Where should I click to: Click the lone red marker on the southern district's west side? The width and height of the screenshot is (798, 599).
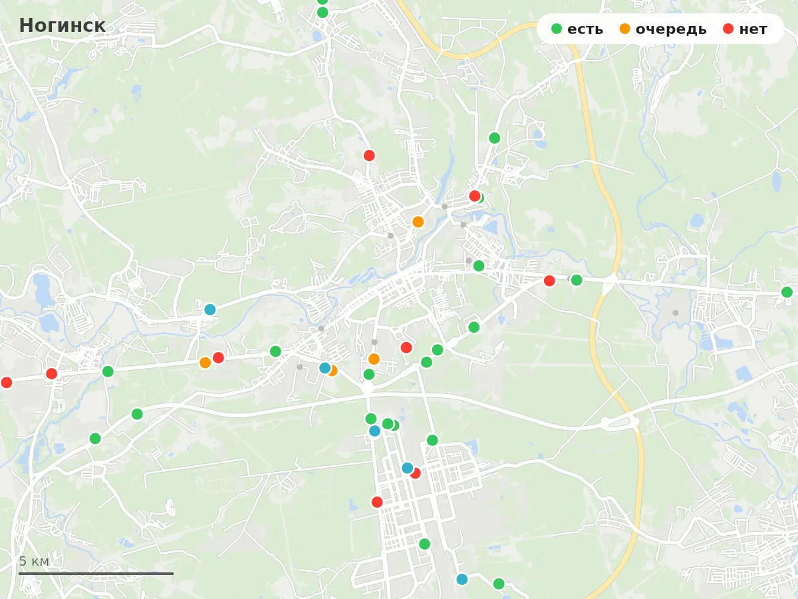[377, 502]
